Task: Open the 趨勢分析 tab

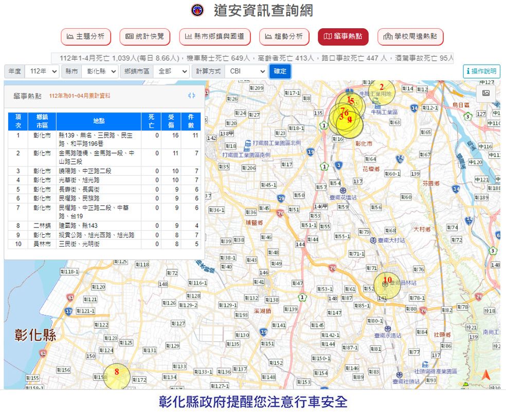Action: click(284, 36)
